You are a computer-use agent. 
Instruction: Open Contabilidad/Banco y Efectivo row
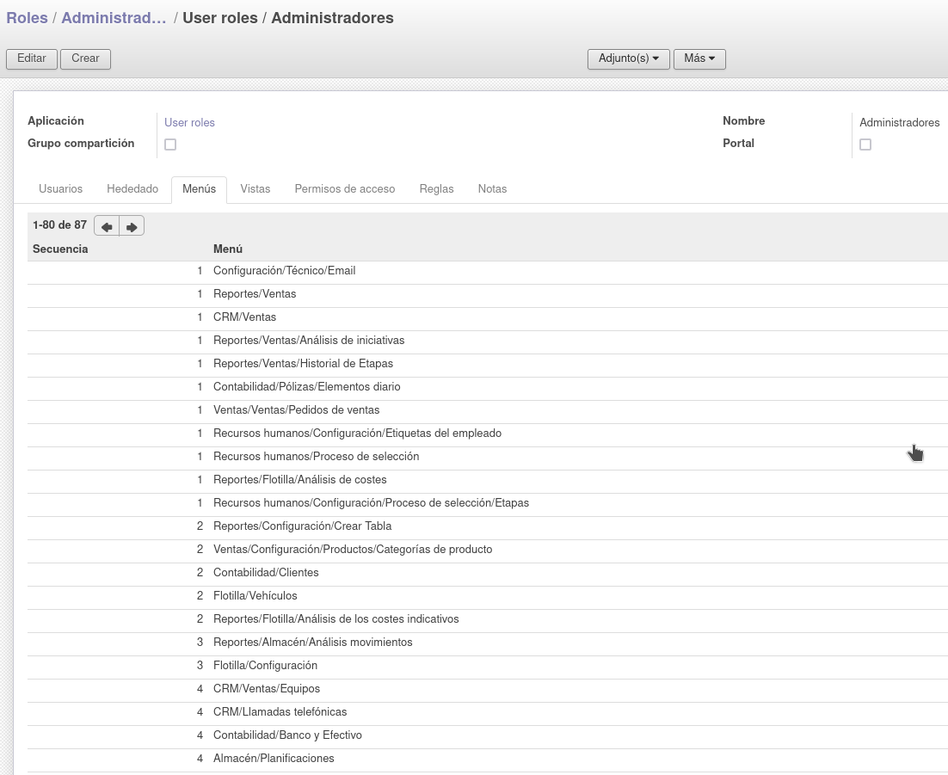[x=487, y=735]
